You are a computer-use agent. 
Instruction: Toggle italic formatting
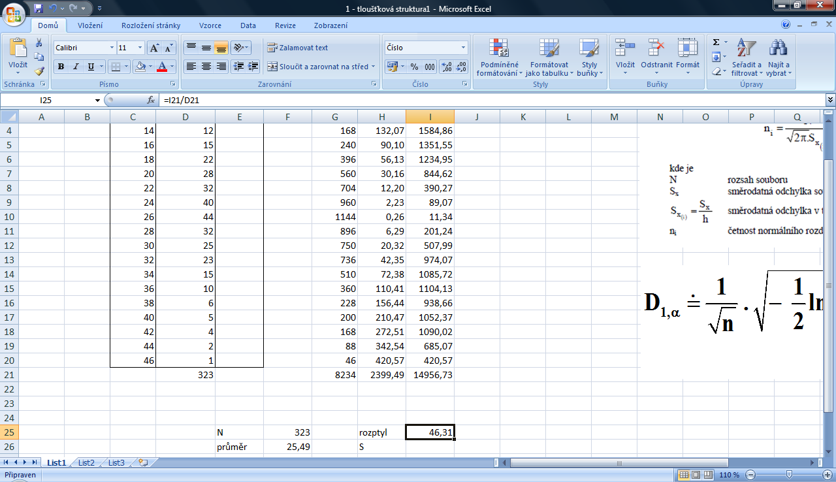[x=76, y=67]
